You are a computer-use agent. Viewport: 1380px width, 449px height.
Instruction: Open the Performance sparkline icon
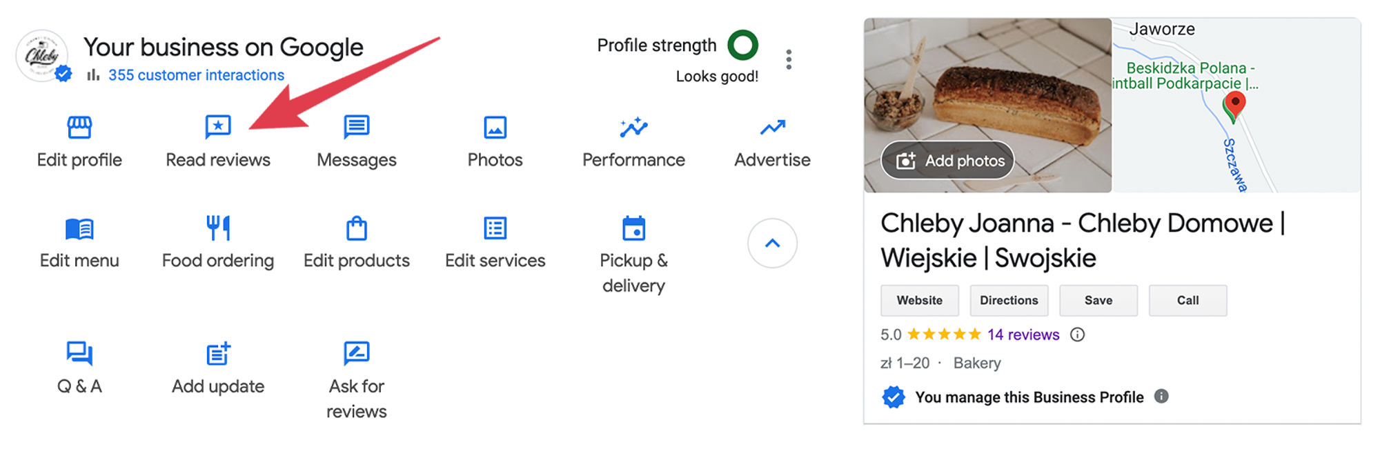click(633, 128)
